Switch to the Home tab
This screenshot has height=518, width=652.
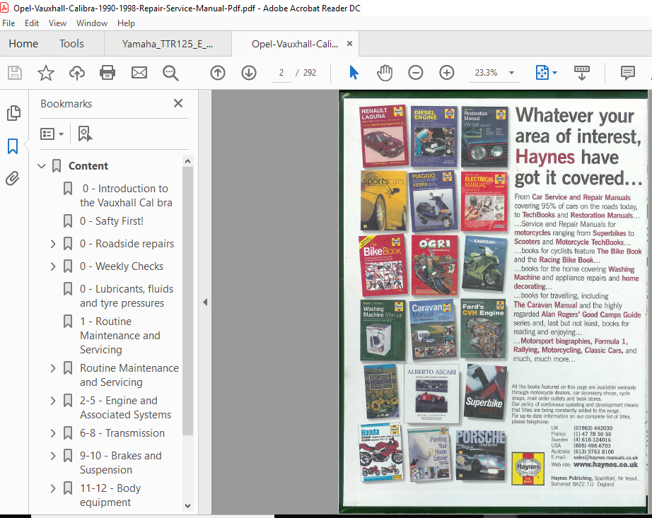[x=23, y=44]
